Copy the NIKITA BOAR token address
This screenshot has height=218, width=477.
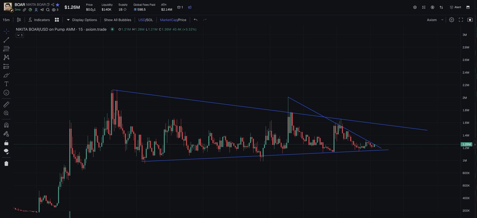click(48, 4)
